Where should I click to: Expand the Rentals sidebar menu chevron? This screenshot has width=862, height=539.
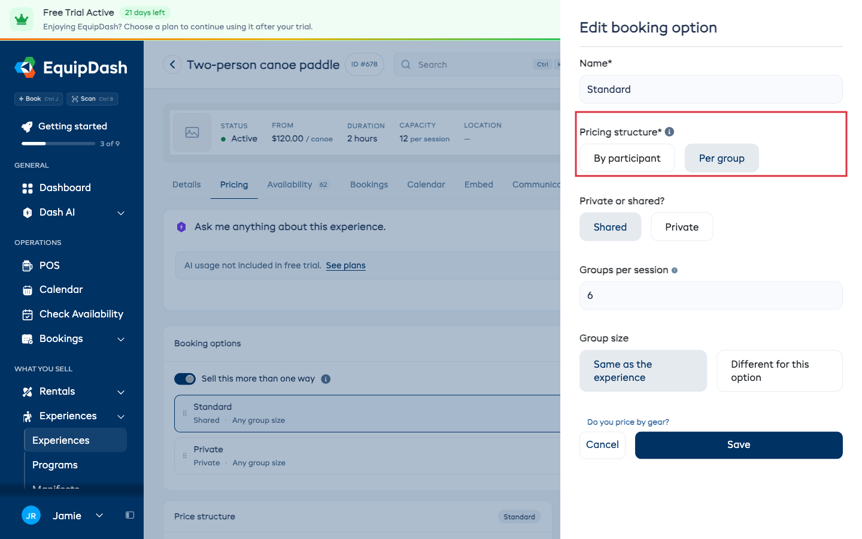click(121, 392)
